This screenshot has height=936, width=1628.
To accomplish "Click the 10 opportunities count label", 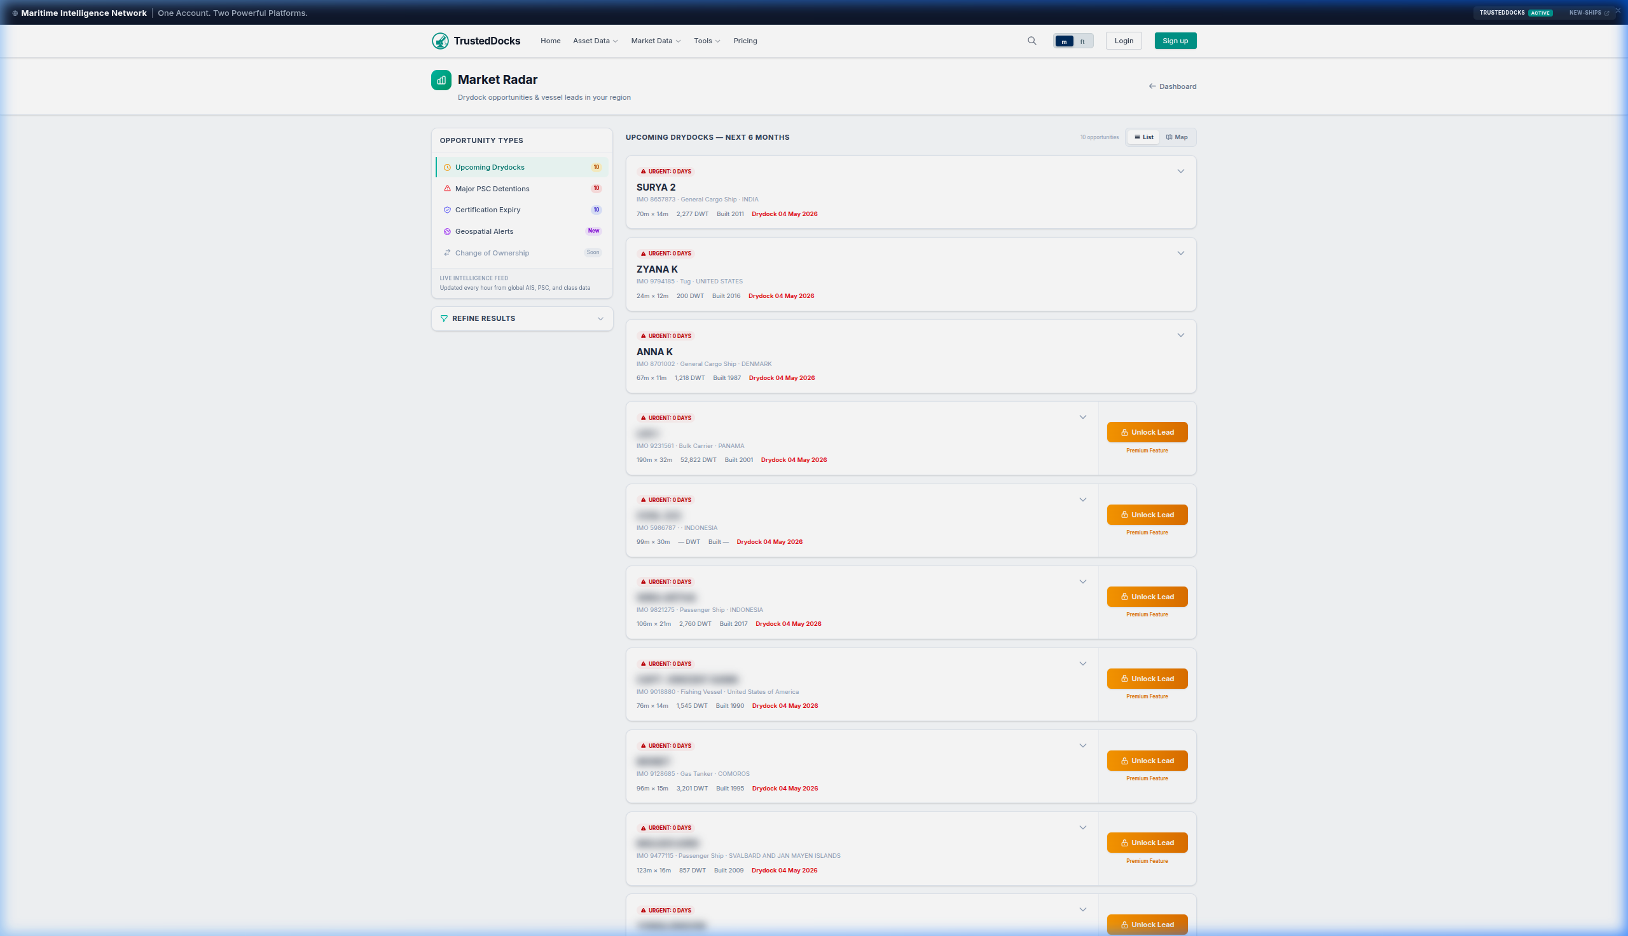I will [x=1100, y=137].
